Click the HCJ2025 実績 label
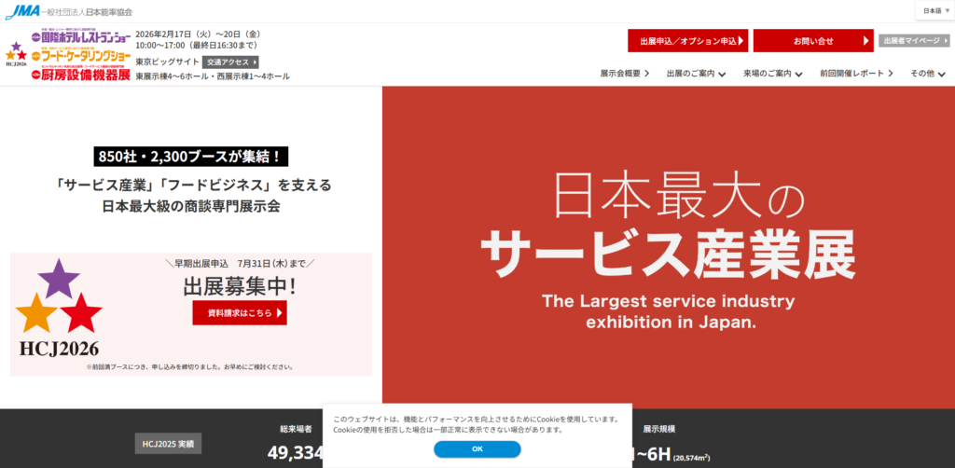This screenshot has height=468, width=955. pos(168,444)
